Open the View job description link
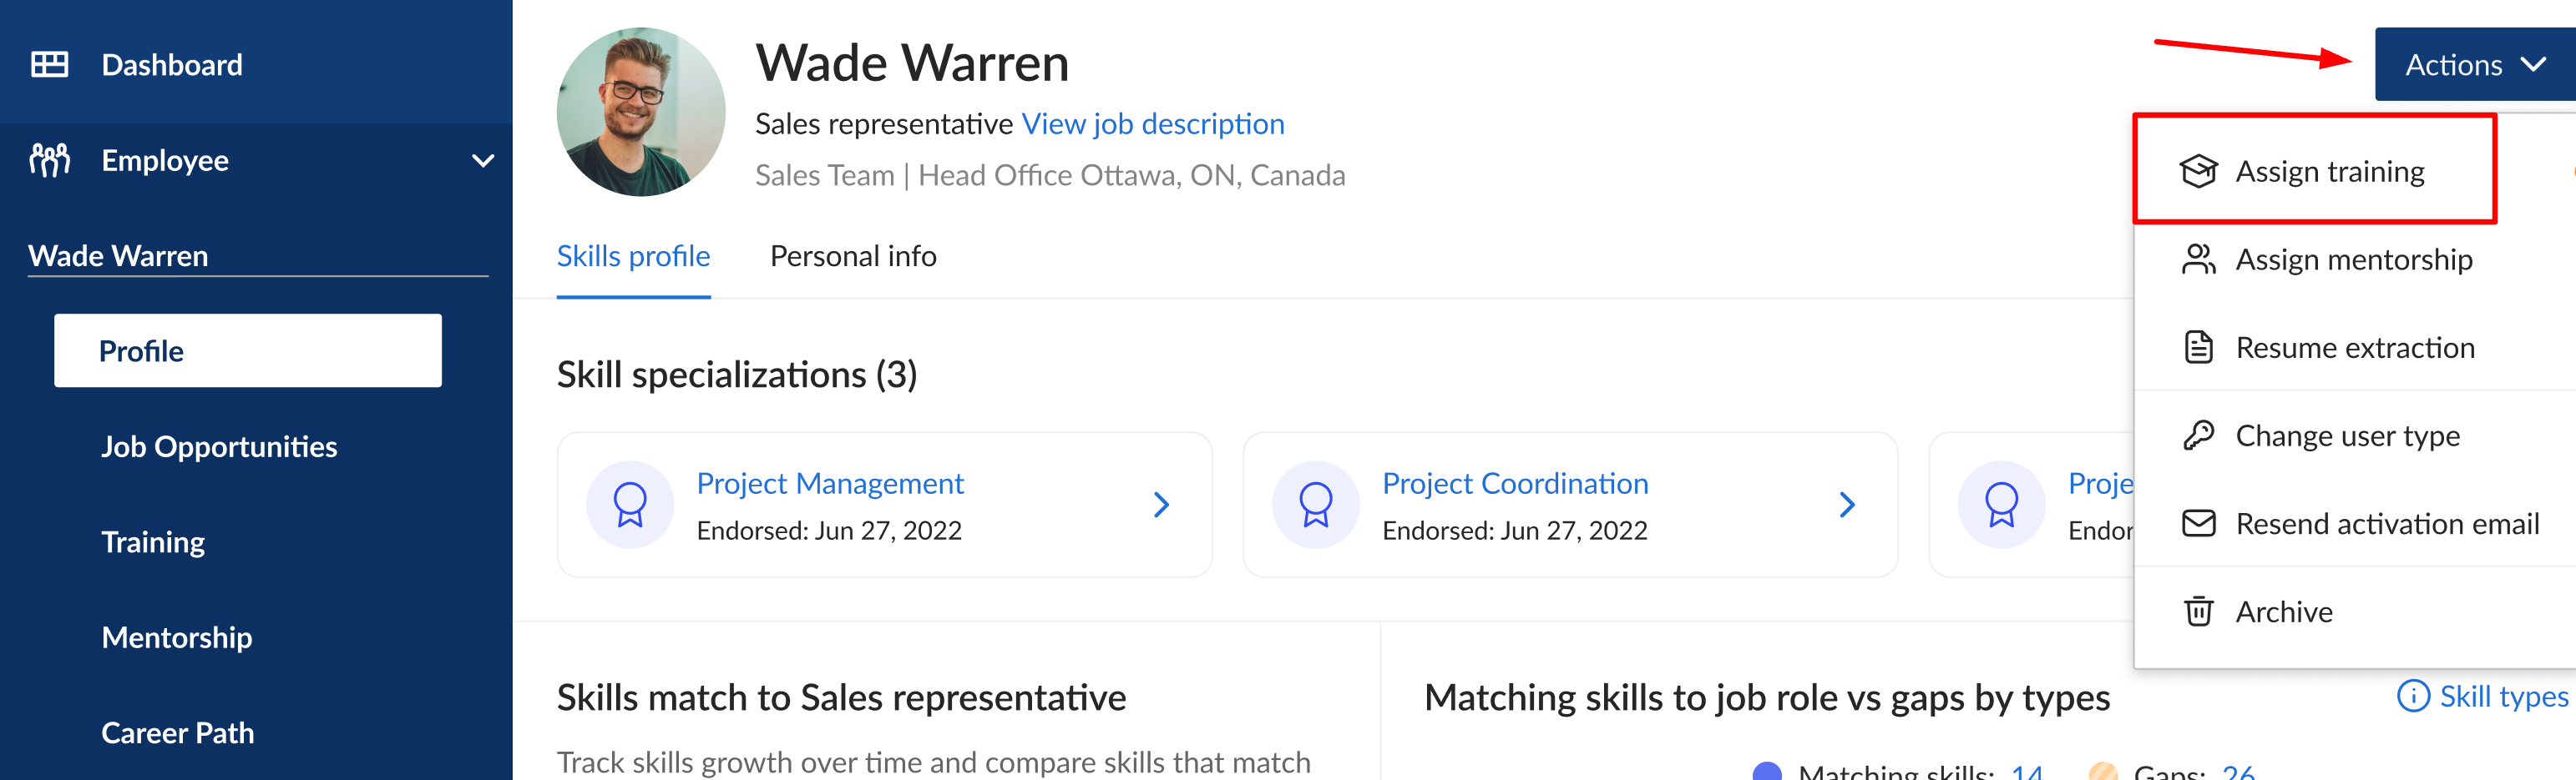The width and height of the screenshot is (2576, 780). point(1152,123)
